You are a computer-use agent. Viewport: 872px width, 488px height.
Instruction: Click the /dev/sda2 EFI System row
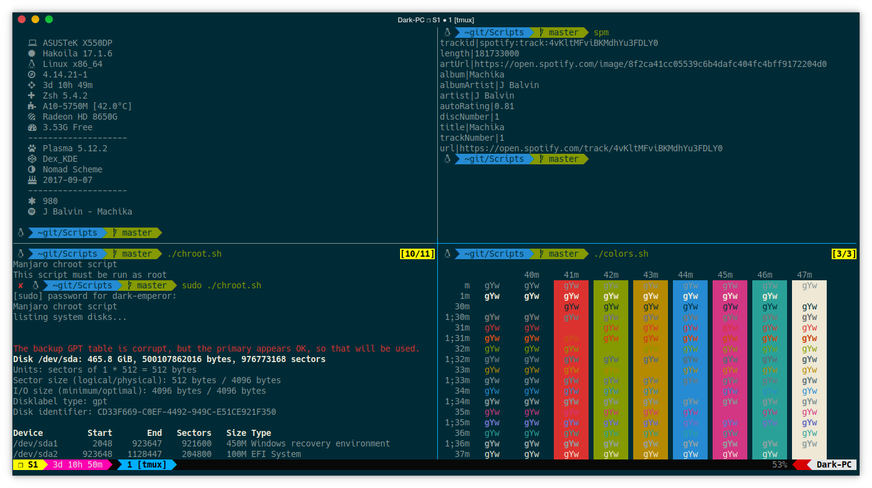[157, 455]
